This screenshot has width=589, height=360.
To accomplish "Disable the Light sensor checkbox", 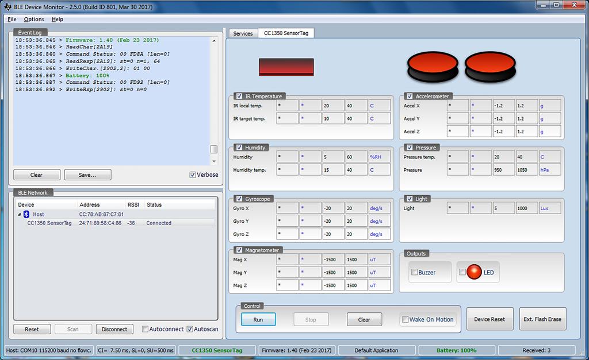I will (410, 199).
